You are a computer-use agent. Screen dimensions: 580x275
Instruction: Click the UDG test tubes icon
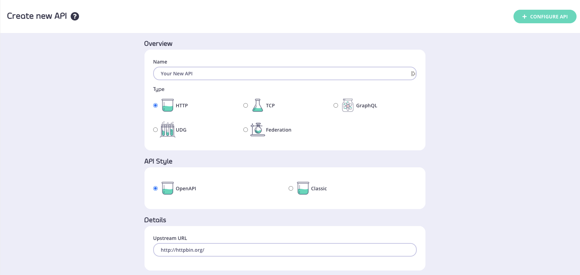(167, 130)
